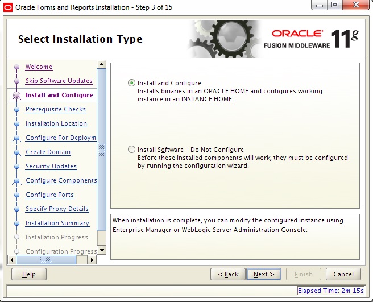The height and width of the screenshot is (302, 373).
Task: Click the Welcome step bullet icon
Action: pyautogui.click(x=16, y=67)
